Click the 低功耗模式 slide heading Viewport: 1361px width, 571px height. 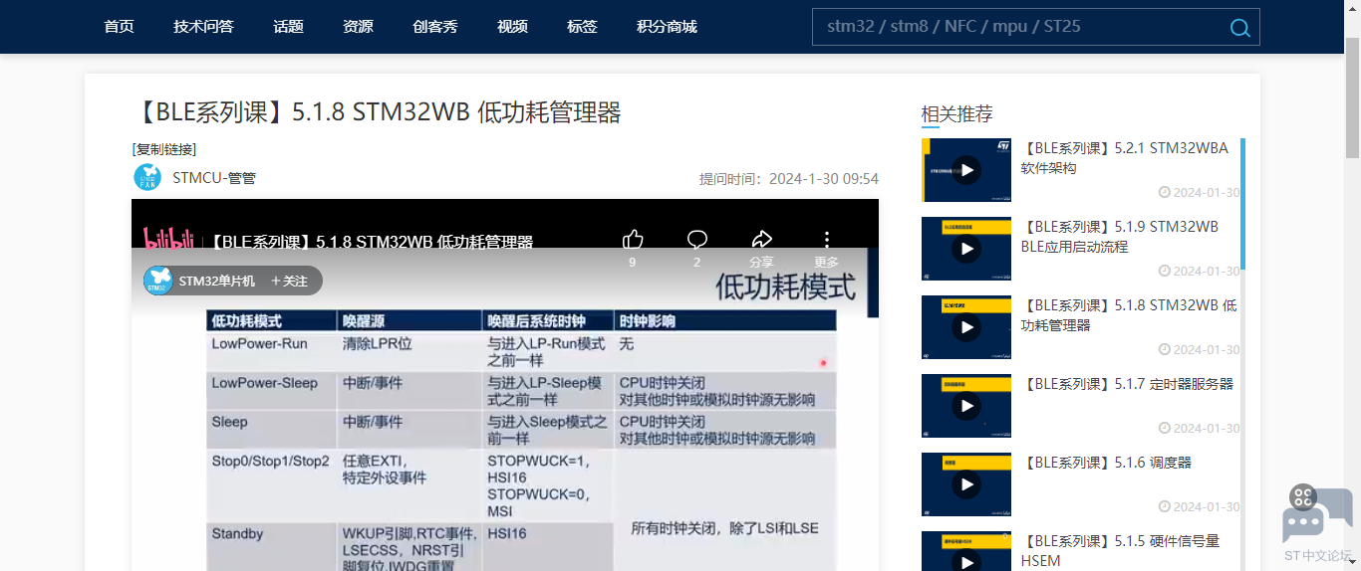tap(785, 288)
